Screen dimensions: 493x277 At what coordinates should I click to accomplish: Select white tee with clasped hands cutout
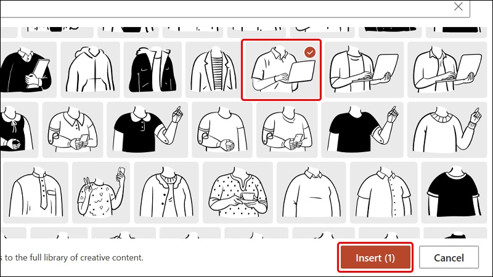(x=222, y=130)
